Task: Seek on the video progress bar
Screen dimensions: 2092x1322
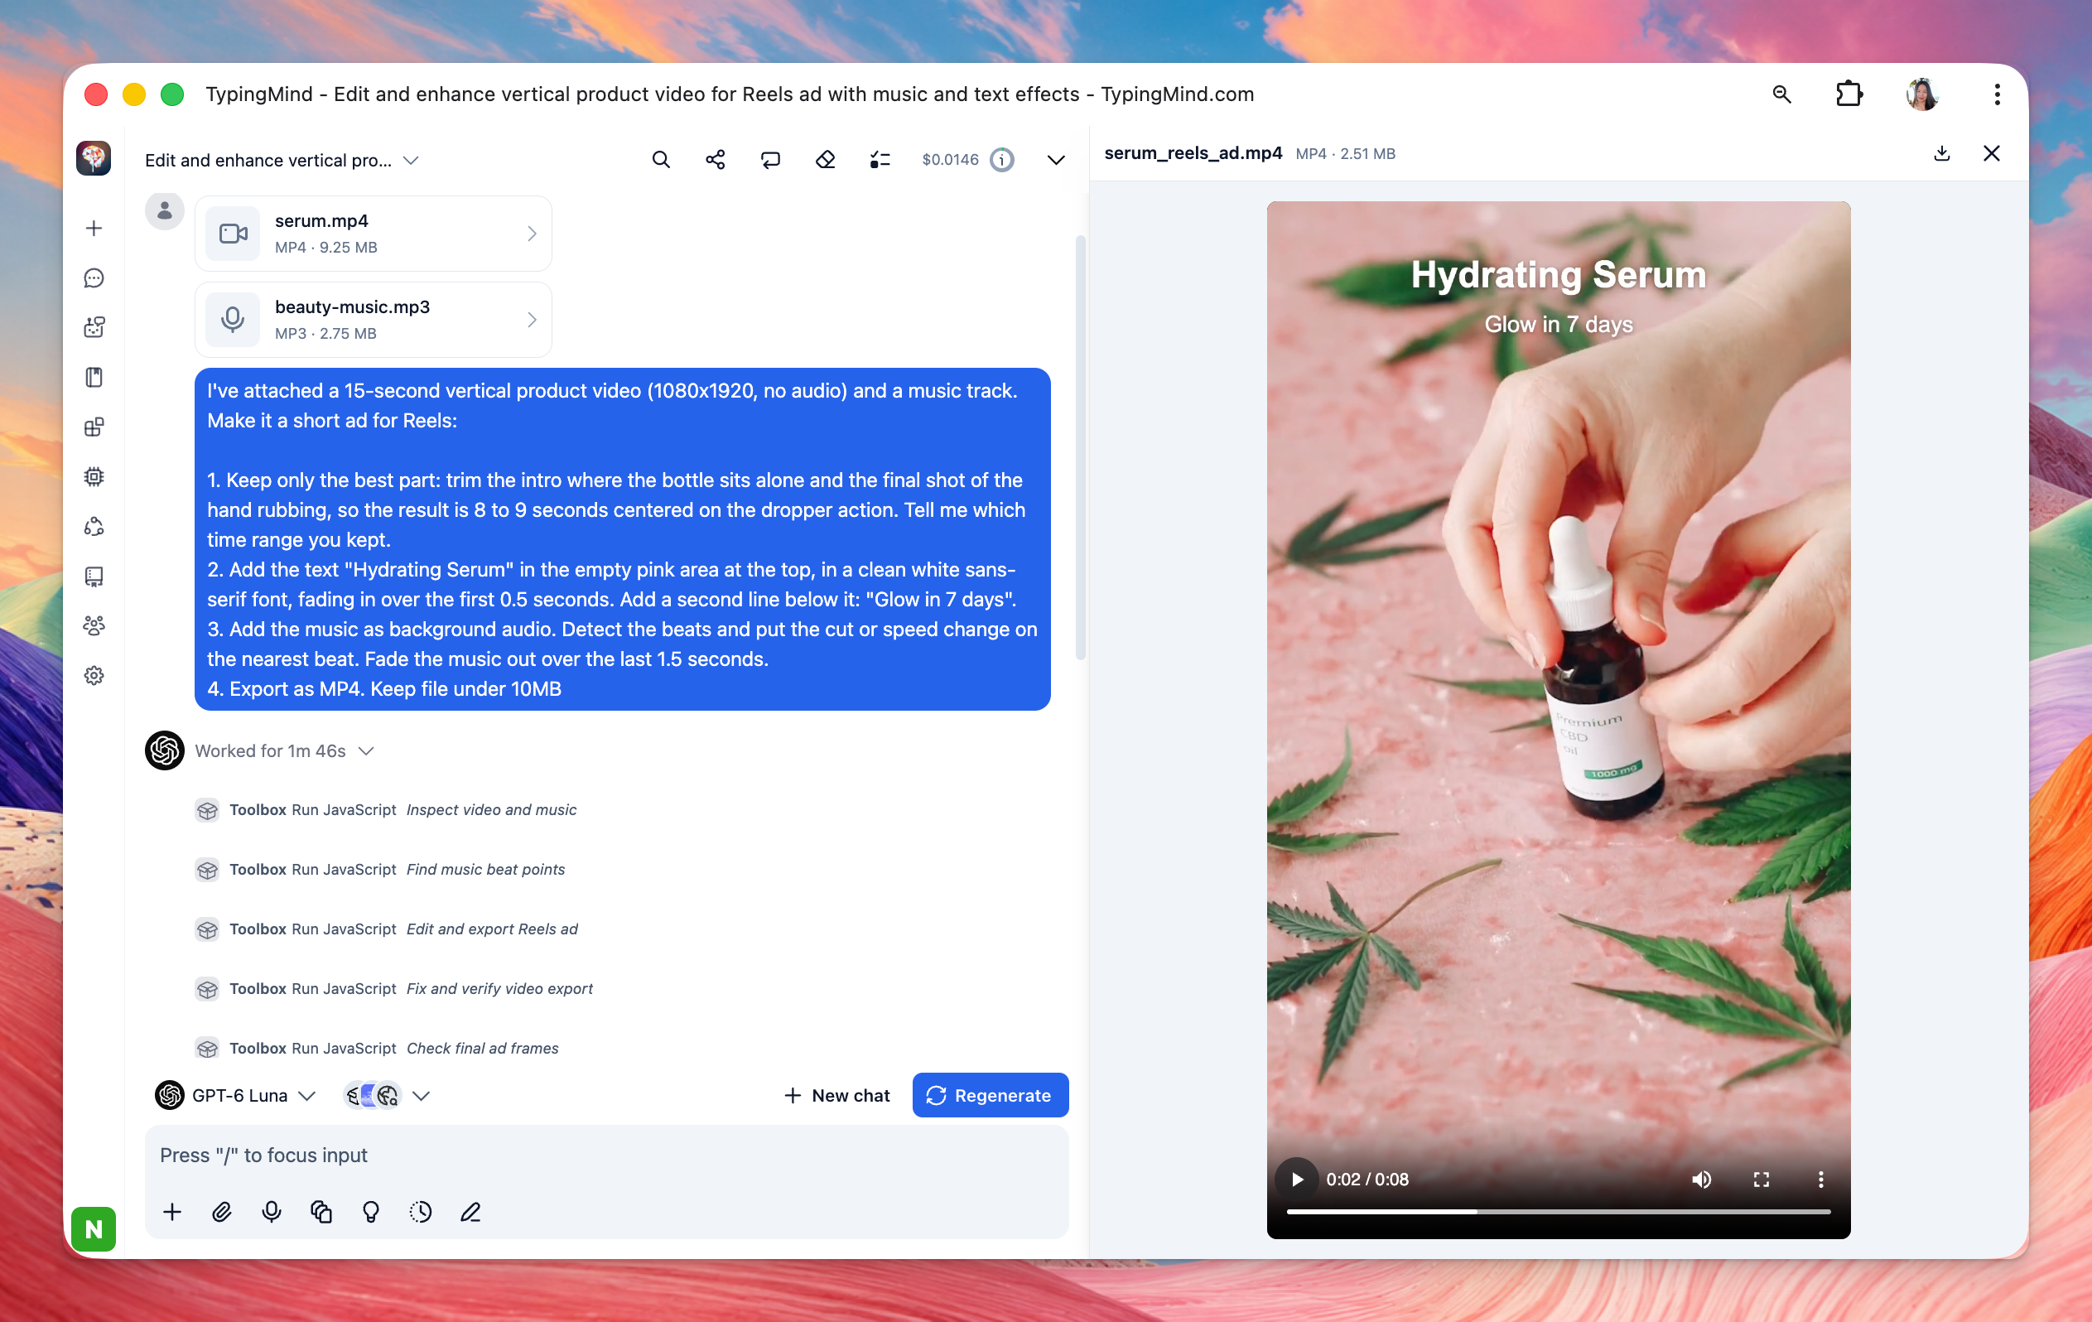Action: [1559, 1211]
